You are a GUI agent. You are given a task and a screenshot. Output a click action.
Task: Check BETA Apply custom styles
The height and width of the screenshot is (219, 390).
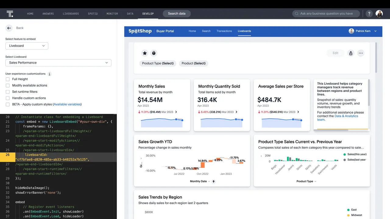click(8, 105)
